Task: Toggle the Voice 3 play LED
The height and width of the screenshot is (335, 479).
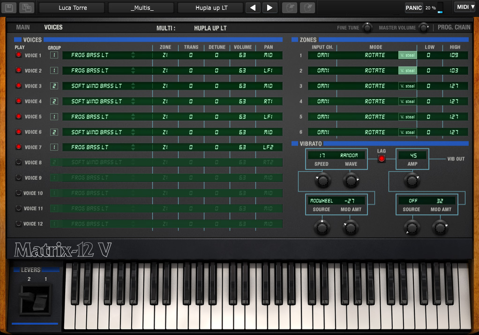Action: coord(19,86)
